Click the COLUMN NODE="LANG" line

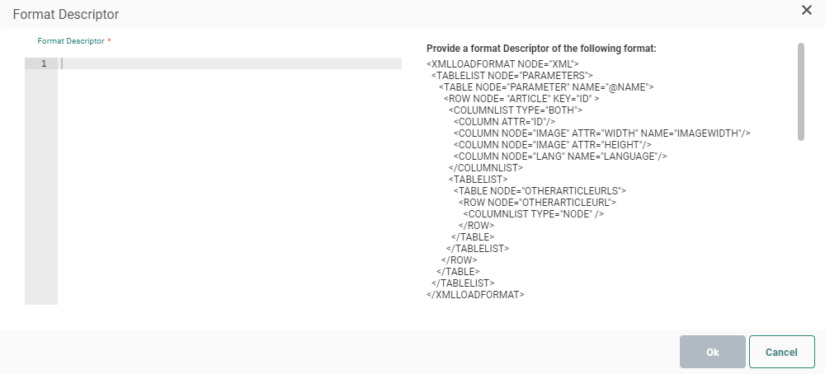point(559,156)
